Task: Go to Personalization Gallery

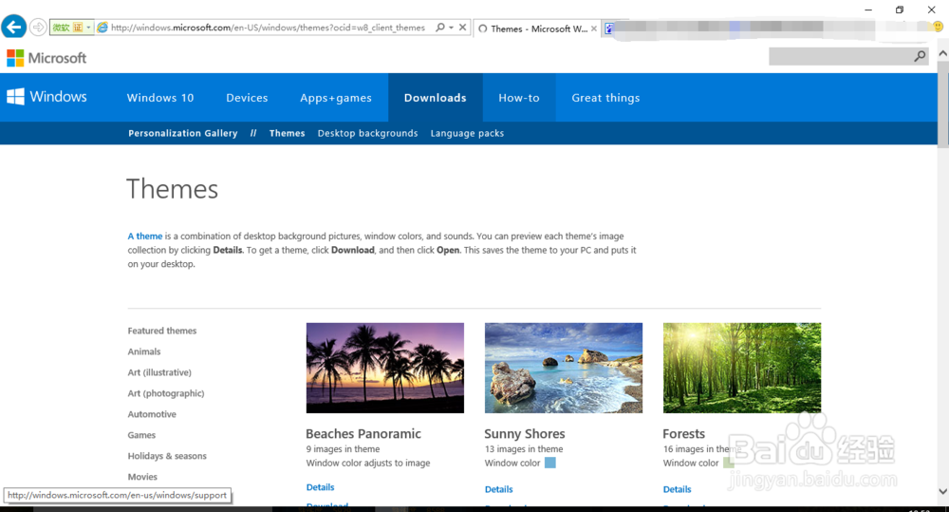Action: point(183,133)
